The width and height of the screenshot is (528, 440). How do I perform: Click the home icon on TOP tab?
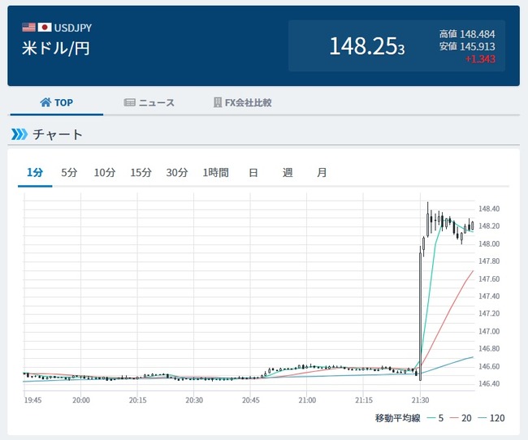pos(45,103)
